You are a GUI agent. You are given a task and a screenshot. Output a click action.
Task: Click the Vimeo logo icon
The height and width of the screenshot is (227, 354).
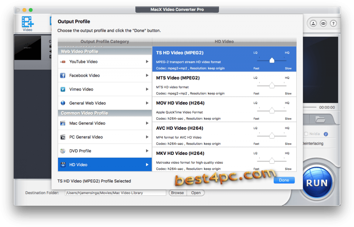click(63, 89)
